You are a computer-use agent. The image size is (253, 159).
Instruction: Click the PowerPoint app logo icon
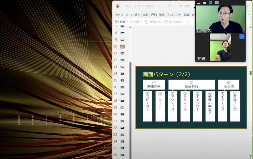coord(117,6)
